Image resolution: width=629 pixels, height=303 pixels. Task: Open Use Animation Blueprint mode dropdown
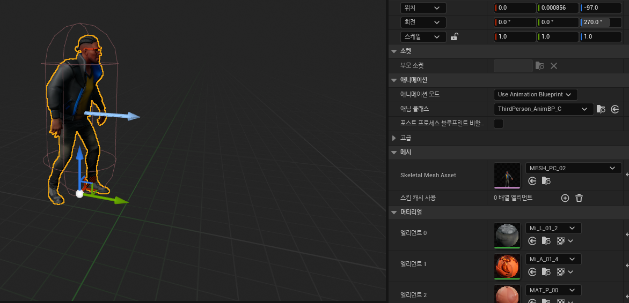[x=536, y=94]
